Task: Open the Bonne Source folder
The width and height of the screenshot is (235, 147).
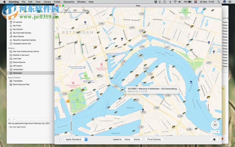Action: pos(19,62)
